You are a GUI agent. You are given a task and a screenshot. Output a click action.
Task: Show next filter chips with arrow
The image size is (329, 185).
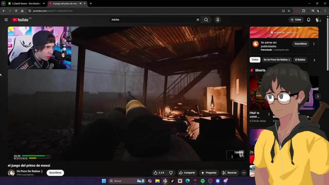(314, 60)
